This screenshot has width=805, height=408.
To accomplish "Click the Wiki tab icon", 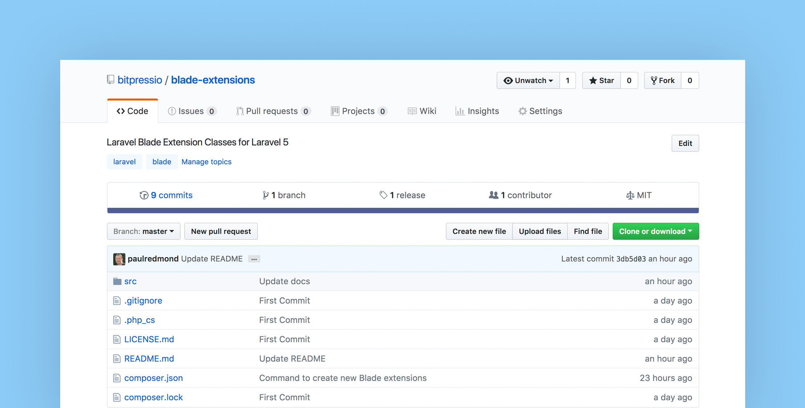I will tap(412, 111).
